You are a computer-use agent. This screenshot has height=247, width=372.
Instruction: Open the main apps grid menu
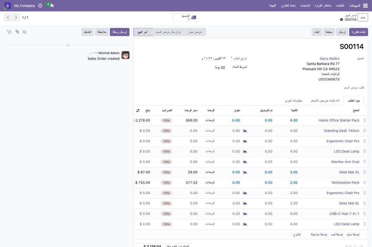(365, 5)
